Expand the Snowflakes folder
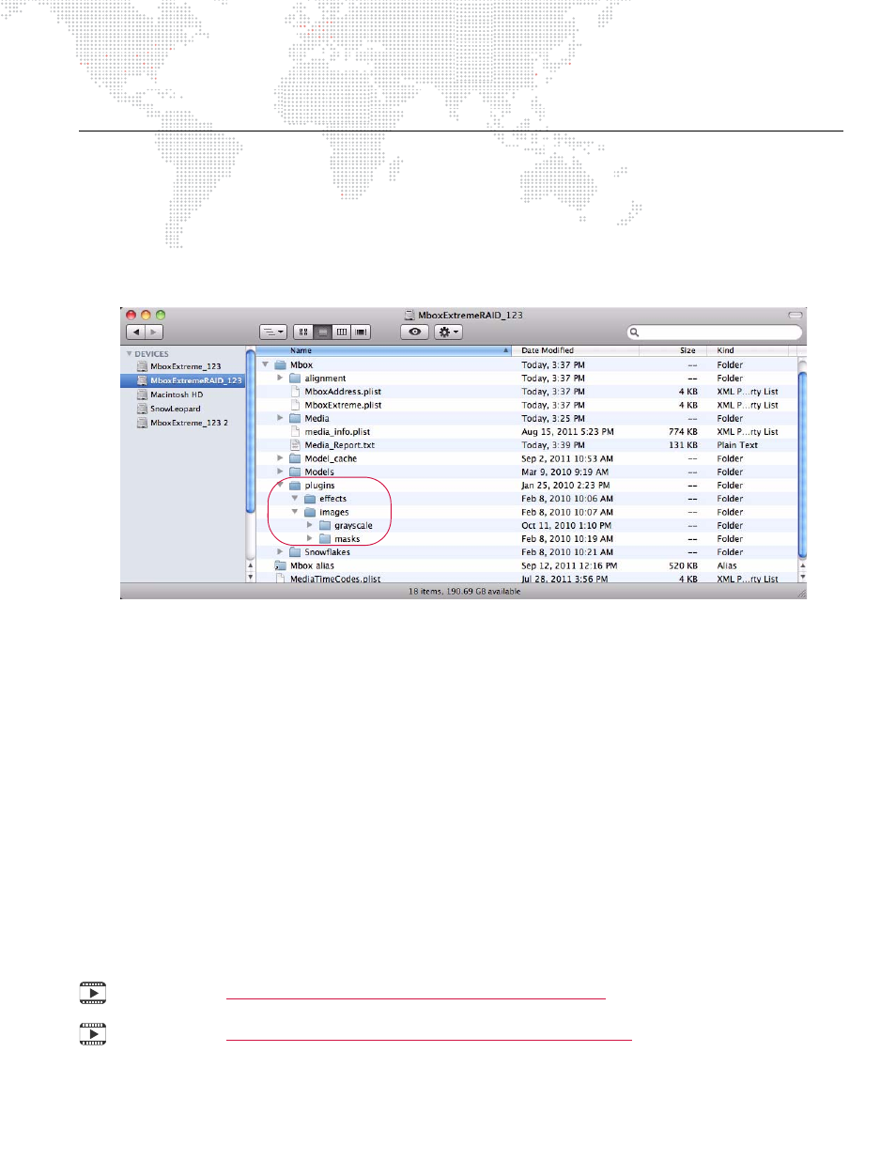This screenshot has width=896, height=1160. point(280,552)
